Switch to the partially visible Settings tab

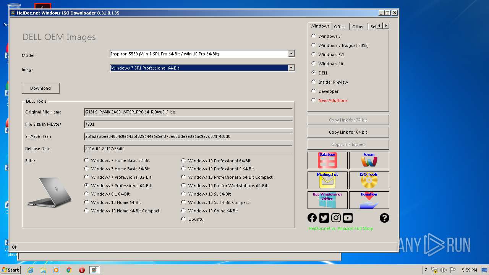pyautogui.click(x=372, y=27)
